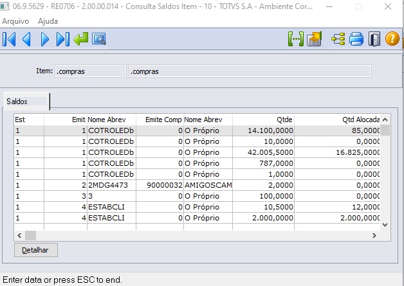Click the yellow arrow export icon

click(x=315, y=39)
